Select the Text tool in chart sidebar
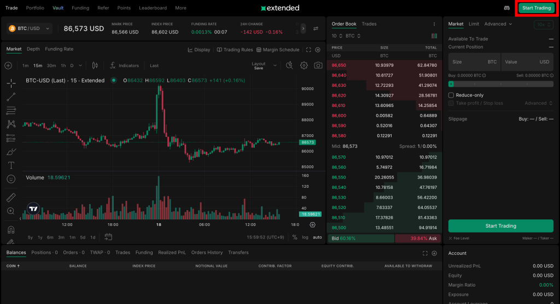Image resolution: width=560 pixels, height=304 pixels. tap(11, 165)
